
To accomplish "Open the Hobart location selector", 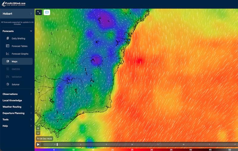I will click(17, 14).
